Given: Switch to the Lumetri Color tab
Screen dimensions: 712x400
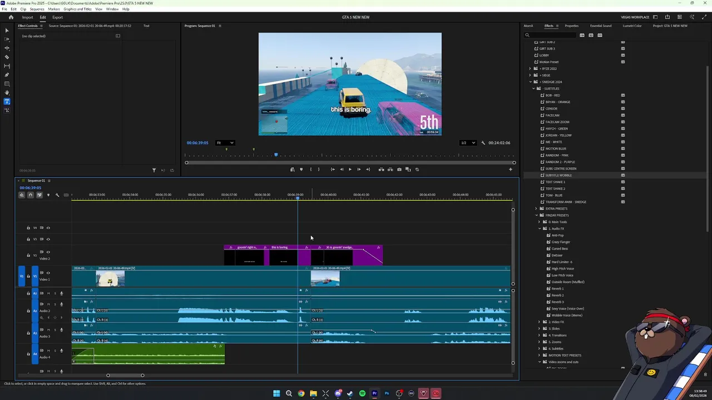Looking at the screenshot, I should tap(632, 26).
